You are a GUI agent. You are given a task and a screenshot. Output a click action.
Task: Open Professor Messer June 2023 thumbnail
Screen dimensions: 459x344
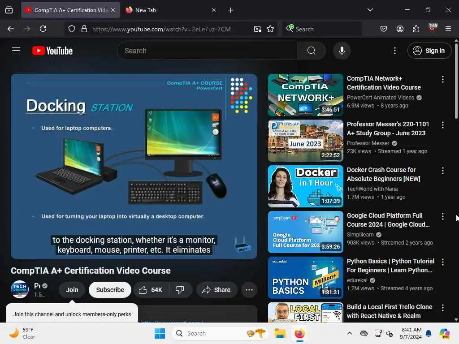coord(305,140)
